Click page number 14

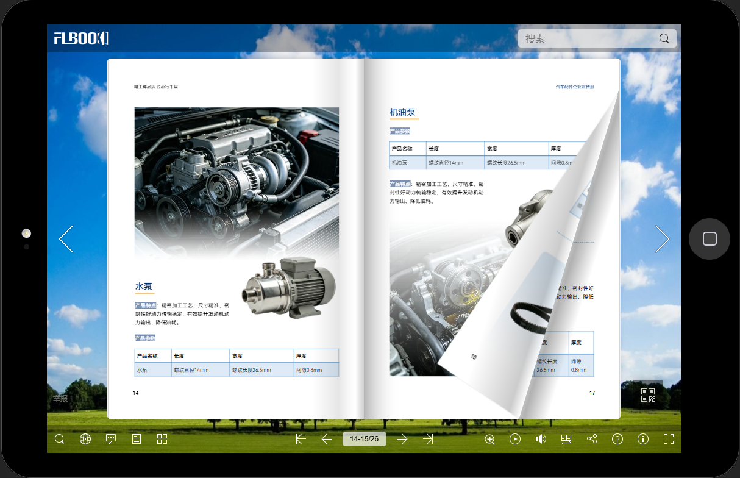click(x=136, y=393)
